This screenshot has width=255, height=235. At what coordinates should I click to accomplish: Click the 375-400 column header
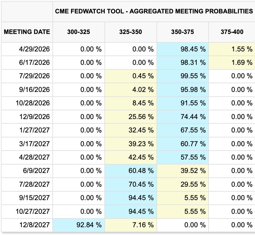pyautogui.click(x=232, y=32)
